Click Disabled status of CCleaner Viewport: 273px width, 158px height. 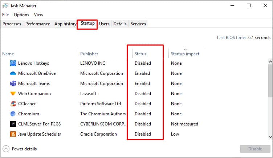coord(143,104)
